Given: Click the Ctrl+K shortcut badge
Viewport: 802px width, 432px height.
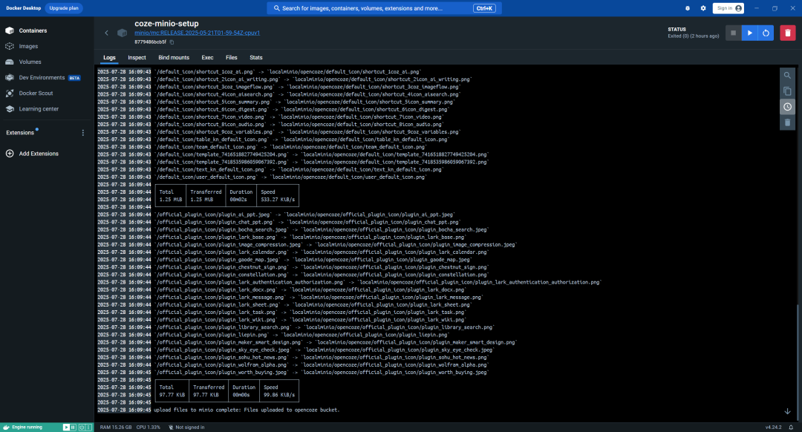Looking at the screenshot, I should click(484, 8).
